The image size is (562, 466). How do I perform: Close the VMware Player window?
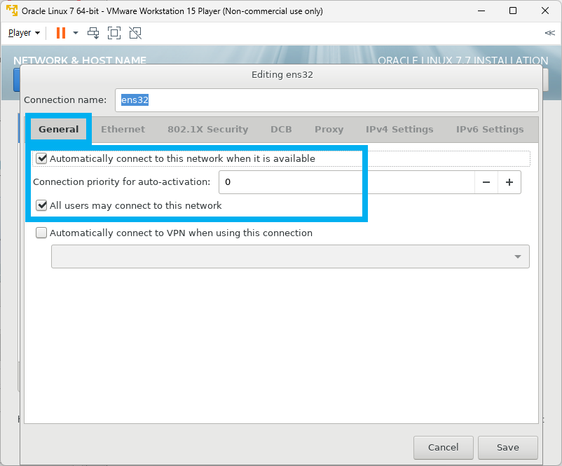click(545, 11)
